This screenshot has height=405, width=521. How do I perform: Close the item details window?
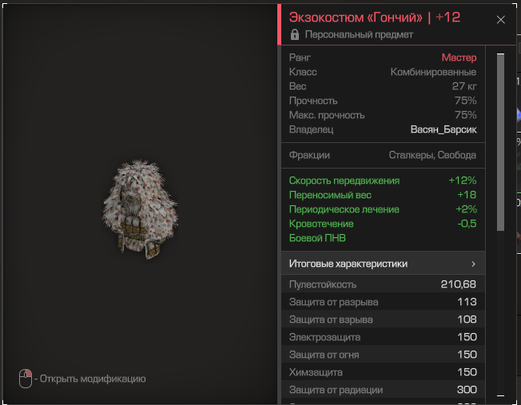click(x=500, y=20)
